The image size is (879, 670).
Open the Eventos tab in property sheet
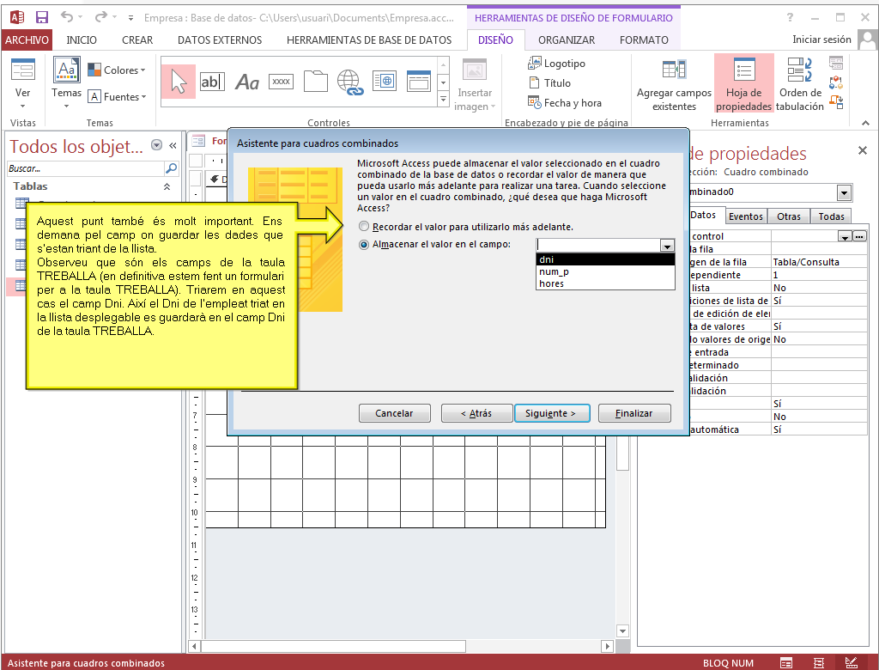click(x=746, y=216)
